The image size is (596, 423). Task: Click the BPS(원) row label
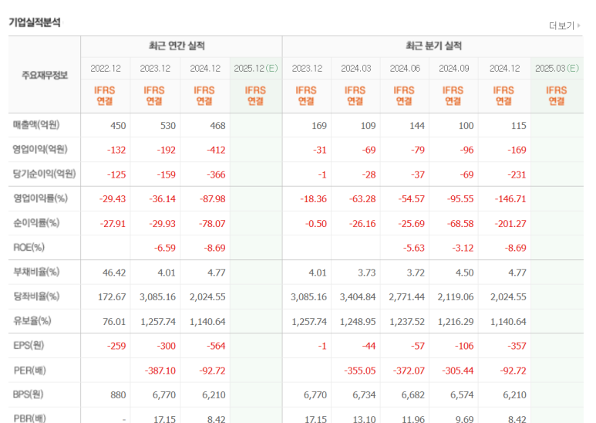pos(28,394)
